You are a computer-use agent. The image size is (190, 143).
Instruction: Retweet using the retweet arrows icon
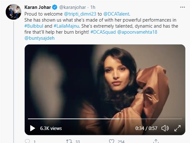[x=69, y=141]
